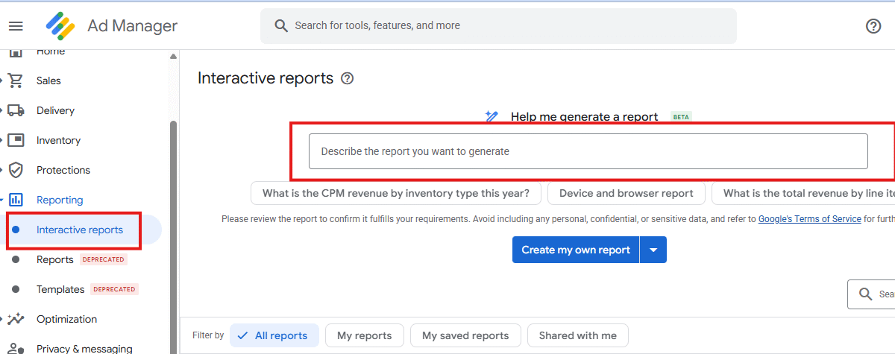Open Google's Terms of Service link
Viewport: 895px width, 354px height.
click(809, 219)
